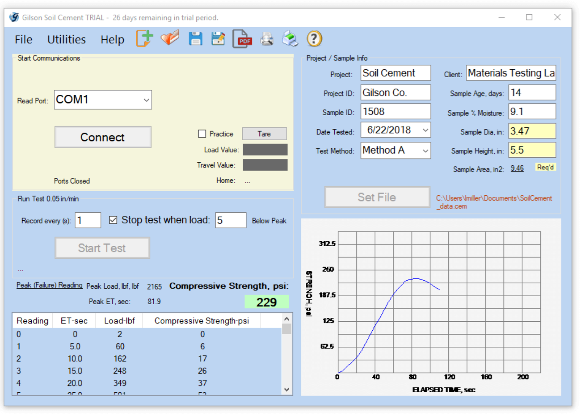
Task: Click the Req'd label
Action: point(545,167)
